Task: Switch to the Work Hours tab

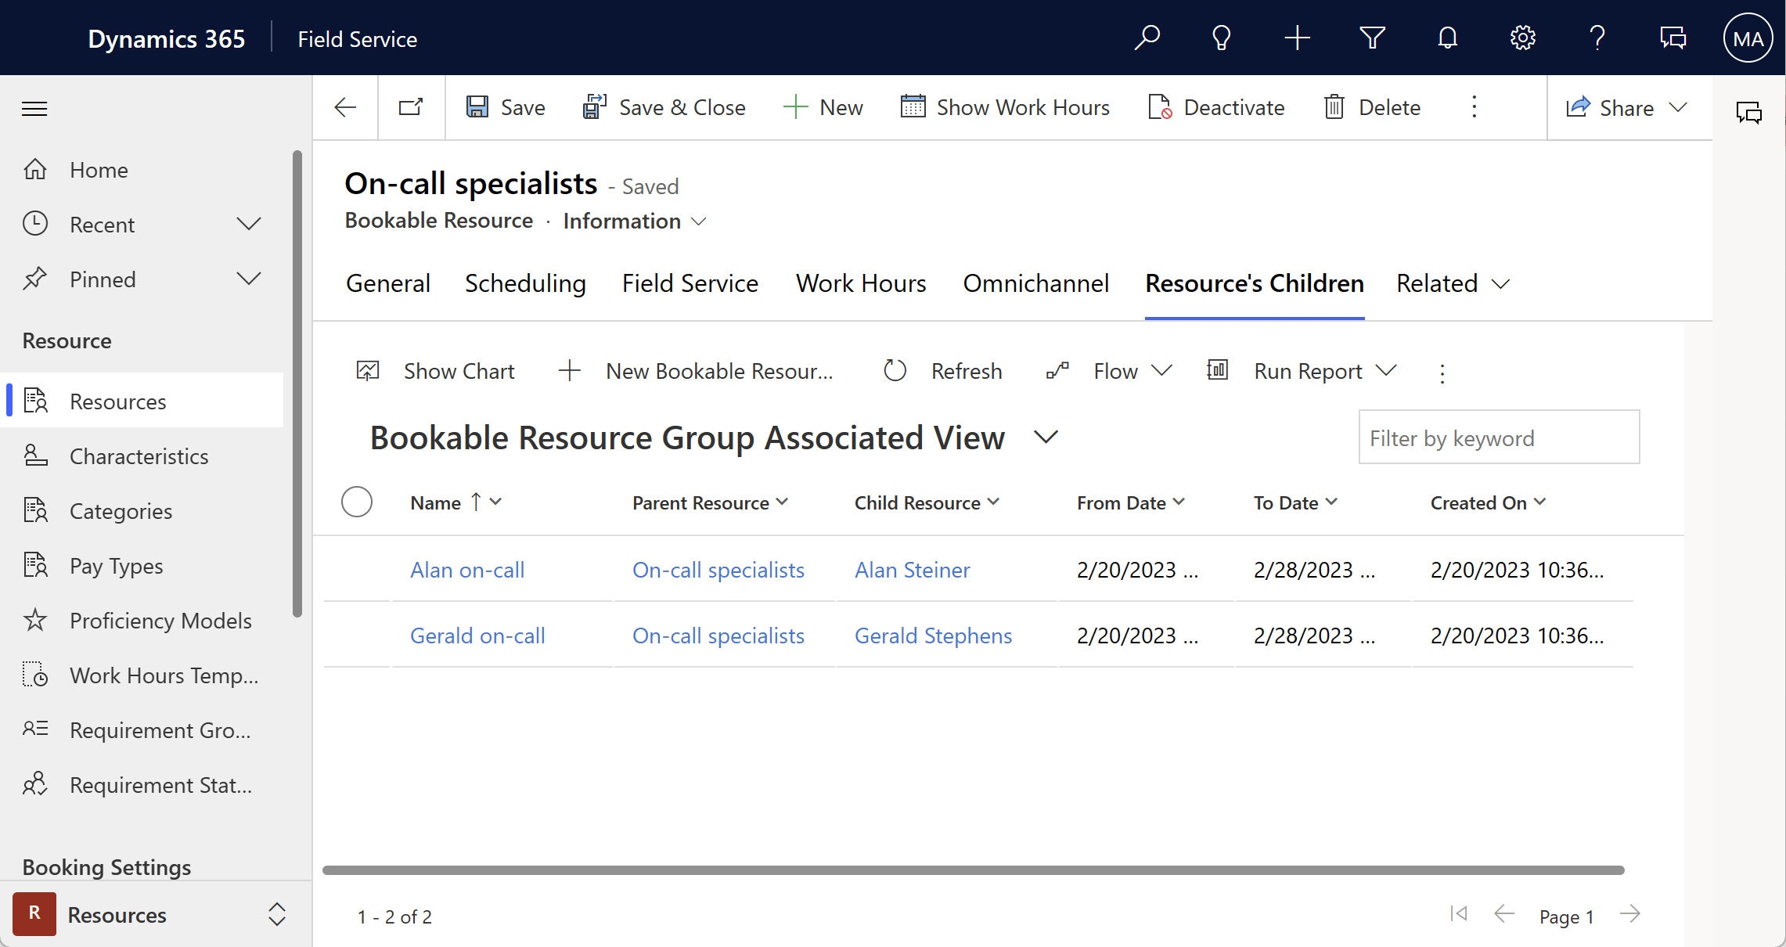Action: click(861, 283)
